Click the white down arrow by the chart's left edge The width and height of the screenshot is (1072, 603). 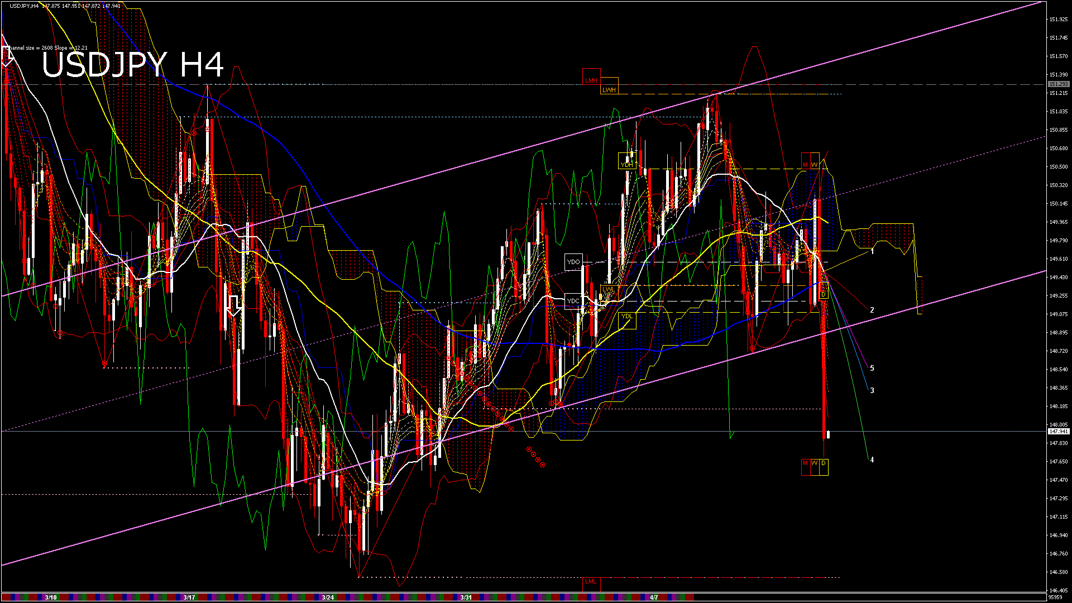(7, 56)
